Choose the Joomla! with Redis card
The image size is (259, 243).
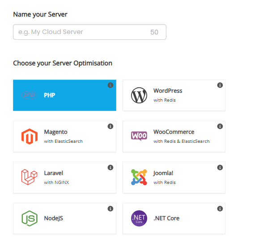click(174, 178)
